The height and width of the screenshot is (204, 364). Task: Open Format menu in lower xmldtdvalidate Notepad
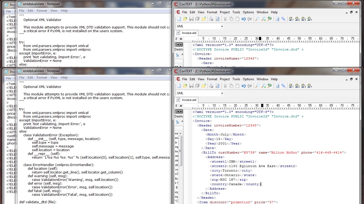click(42, 78)
